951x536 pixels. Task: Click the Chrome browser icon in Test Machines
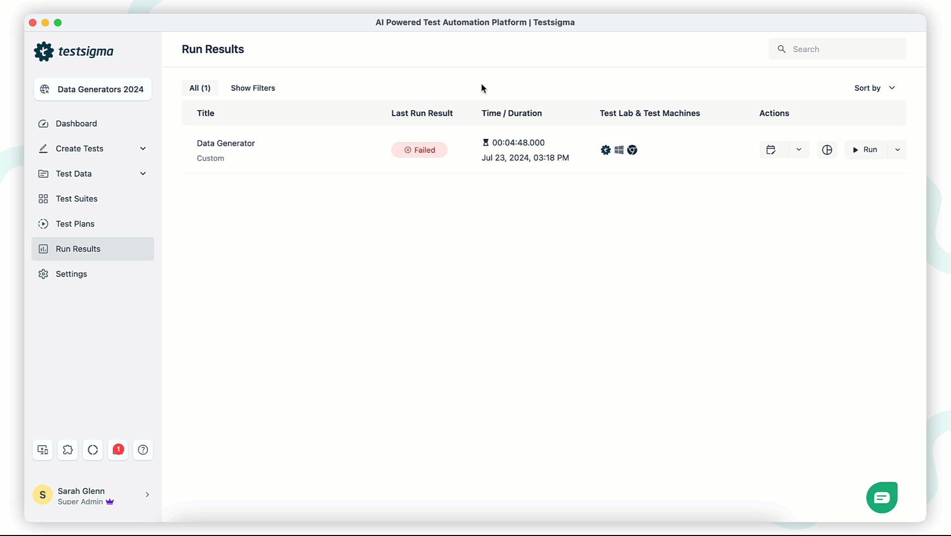632,149
